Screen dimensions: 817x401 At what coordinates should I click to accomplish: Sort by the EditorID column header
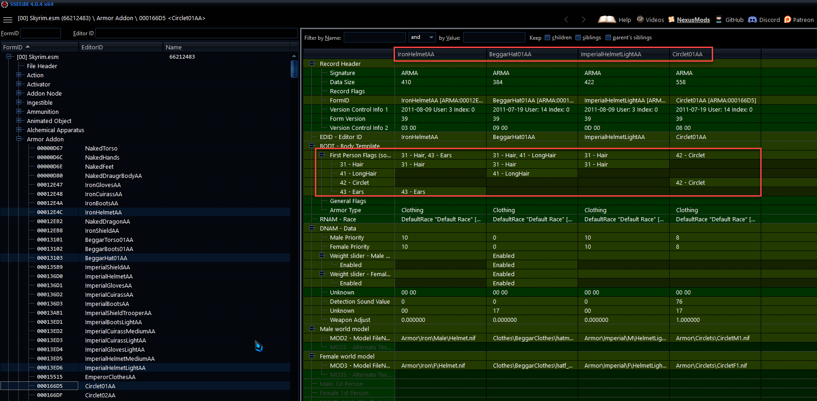pos(121,47)
